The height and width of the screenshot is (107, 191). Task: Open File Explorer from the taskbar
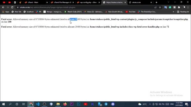coord(58,104)
